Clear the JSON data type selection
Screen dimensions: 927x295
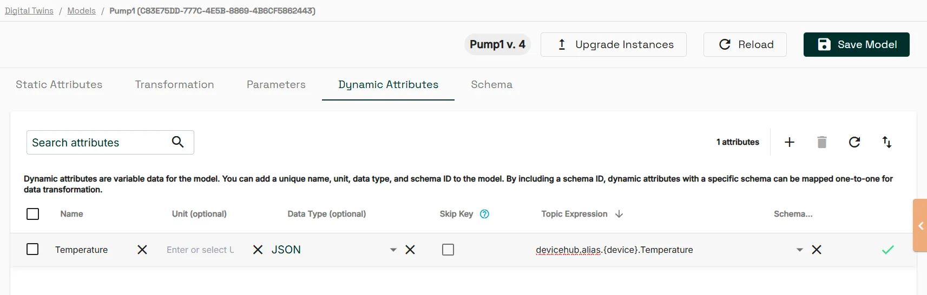[x=410, y=250]
